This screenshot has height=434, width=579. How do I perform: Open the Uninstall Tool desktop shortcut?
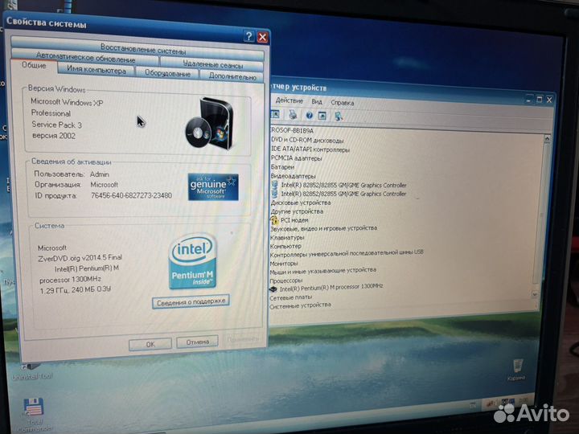[x=31, y=371]
